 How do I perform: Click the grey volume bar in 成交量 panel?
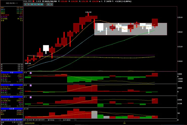tap(94, 115)
